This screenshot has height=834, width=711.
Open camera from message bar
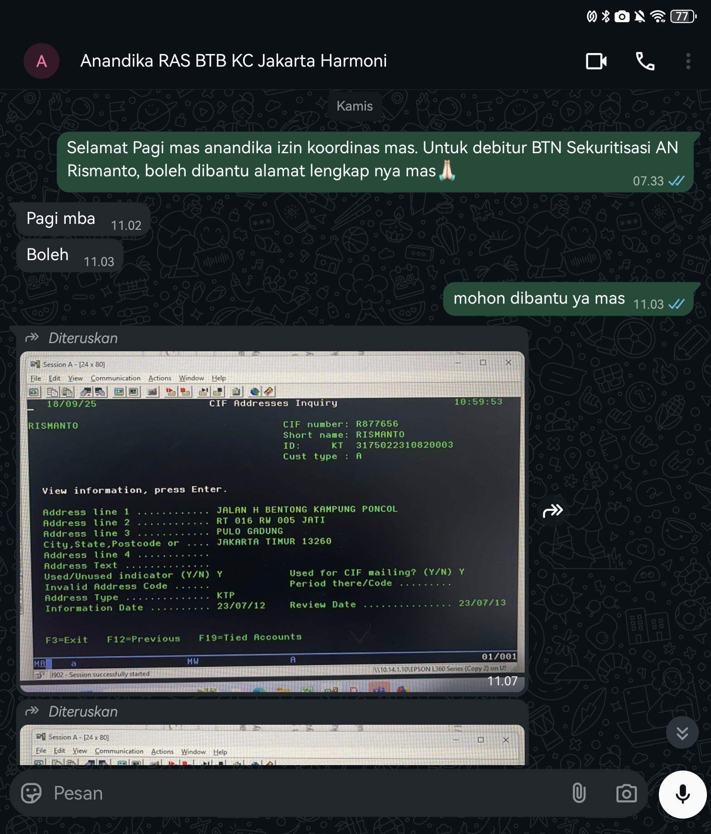(x=626, y=793)
